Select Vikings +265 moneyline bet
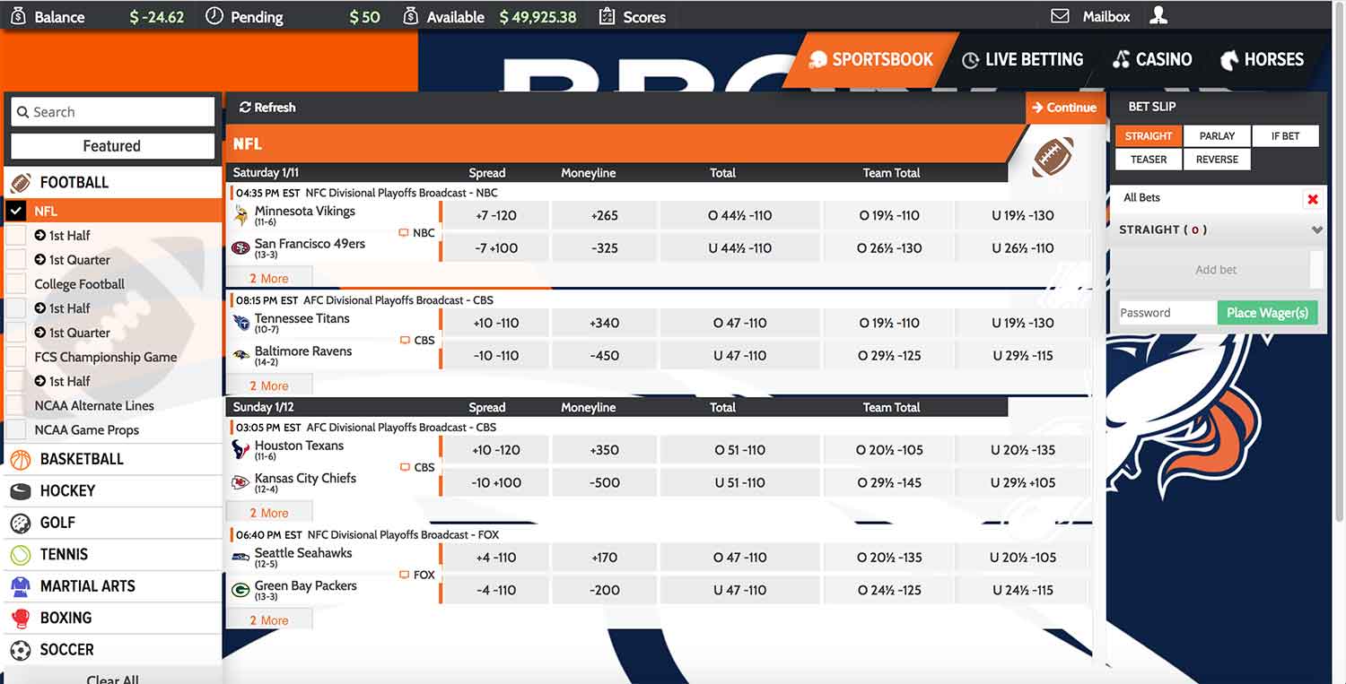Screen dimensions: 1346x684 tap(605, 215)
